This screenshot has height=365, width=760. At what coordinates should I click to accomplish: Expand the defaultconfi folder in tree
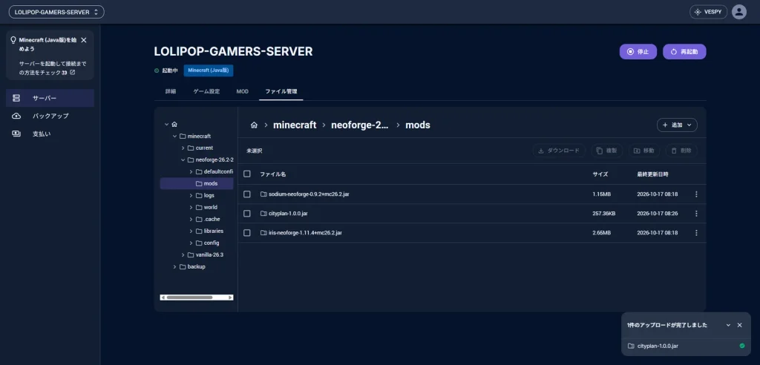(191, 171)
